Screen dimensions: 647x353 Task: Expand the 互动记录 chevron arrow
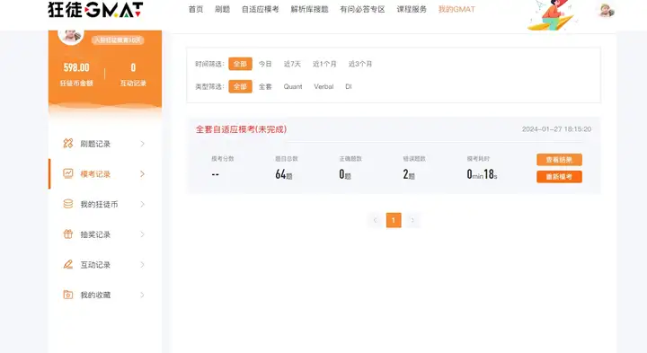[x=142, y=265]
